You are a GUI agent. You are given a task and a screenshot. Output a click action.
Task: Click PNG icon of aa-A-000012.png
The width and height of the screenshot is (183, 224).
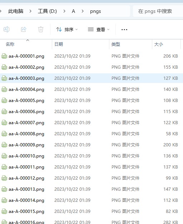coord(4,178)
